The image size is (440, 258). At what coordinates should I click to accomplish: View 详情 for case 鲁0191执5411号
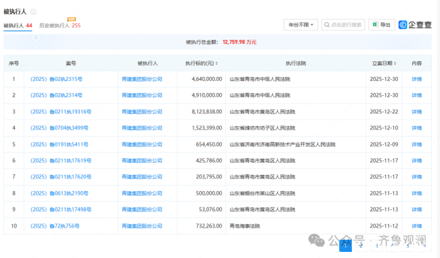click(x=417, y=145)
